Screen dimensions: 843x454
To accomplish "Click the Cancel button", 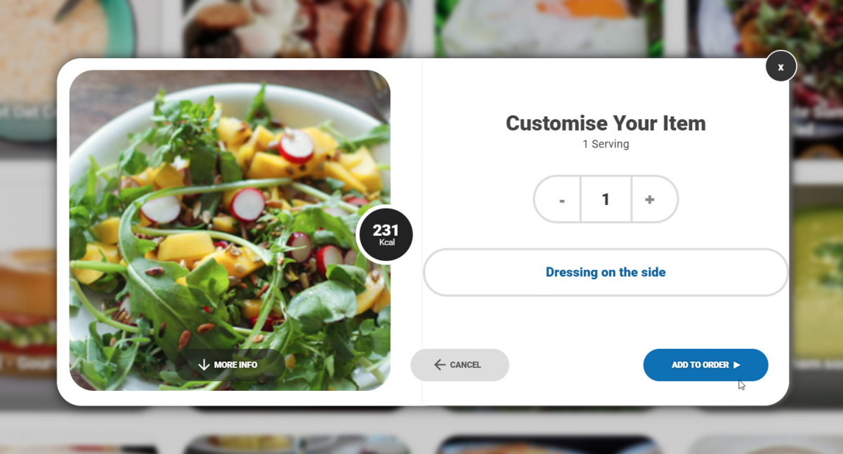I will pyautogui.click(x=459, y=365).
